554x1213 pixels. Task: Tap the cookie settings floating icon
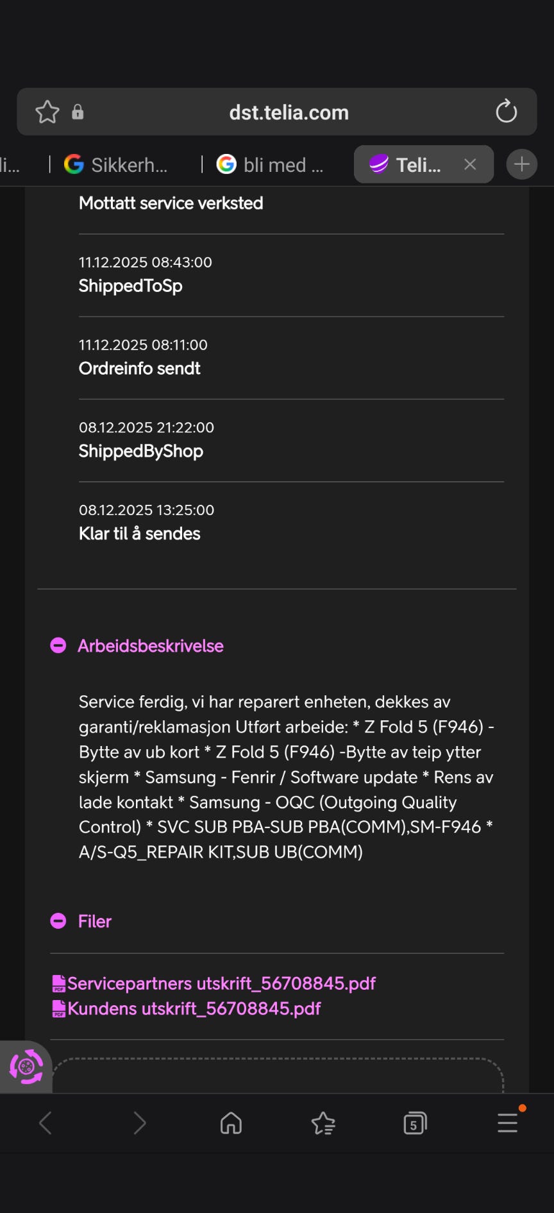[26, 1067]
